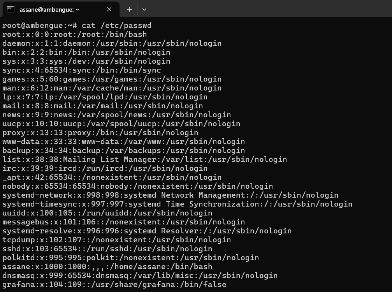Screen dimensions: 392x292
Task: Click the games user entry line
Action: pos(112,79)
